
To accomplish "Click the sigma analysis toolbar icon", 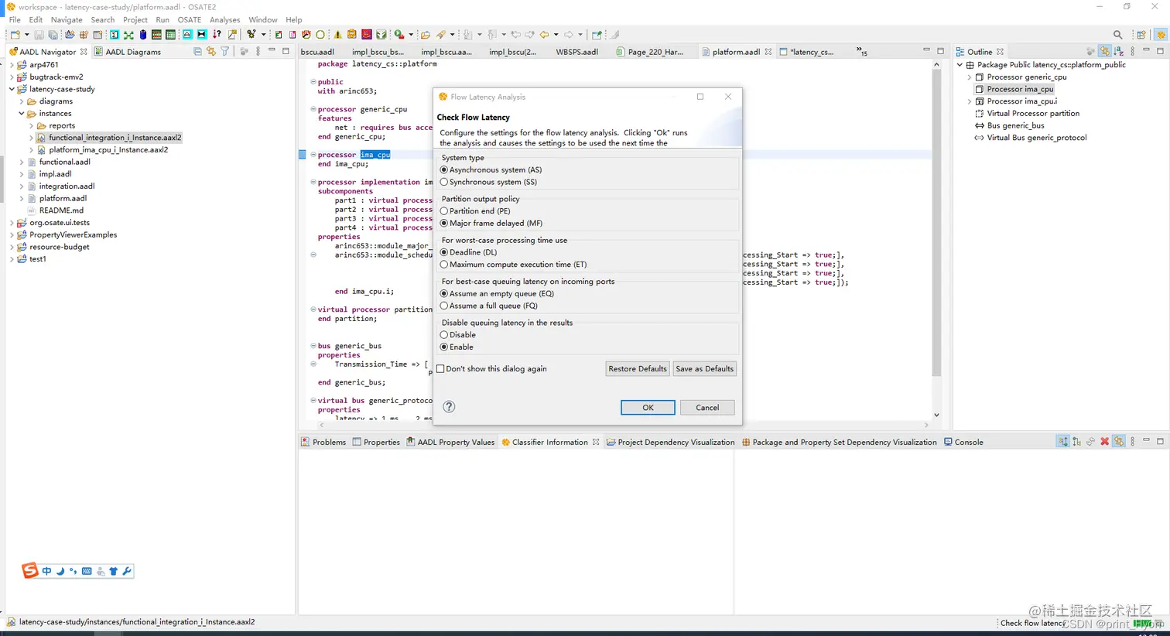I will coord(114,35).
